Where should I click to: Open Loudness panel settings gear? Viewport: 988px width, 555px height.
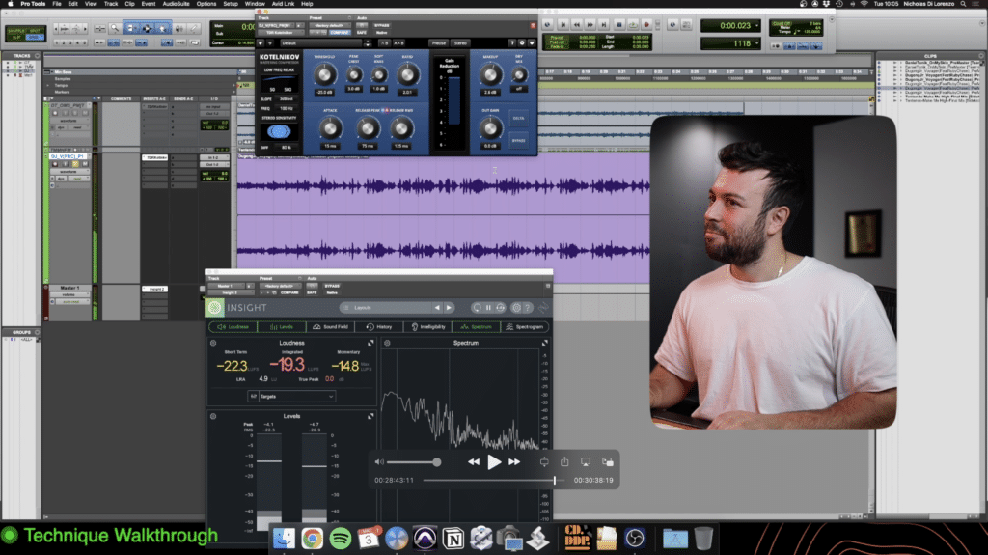click(213, 343)
